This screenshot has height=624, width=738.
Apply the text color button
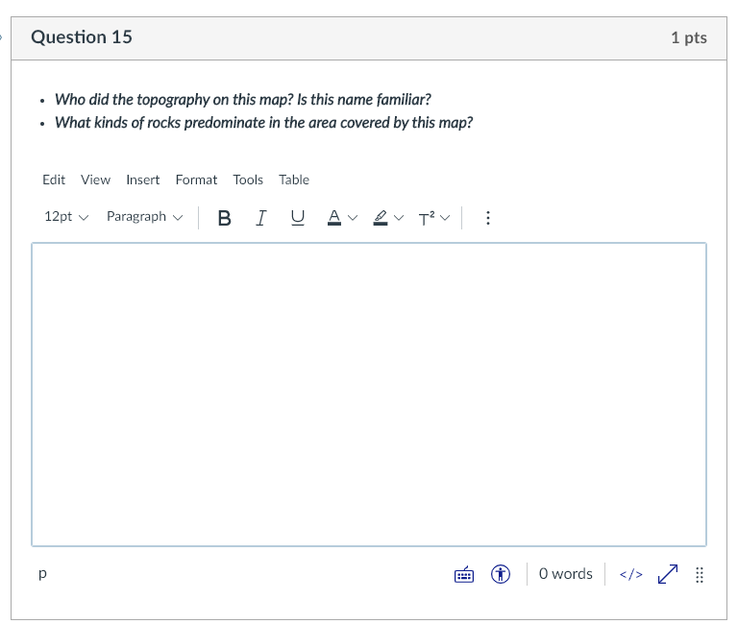click(x=334, y=218)
